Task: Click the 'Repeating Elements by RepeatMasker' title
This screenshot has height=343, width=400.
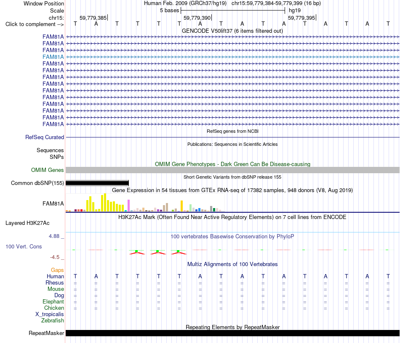Action: [232, 327]
